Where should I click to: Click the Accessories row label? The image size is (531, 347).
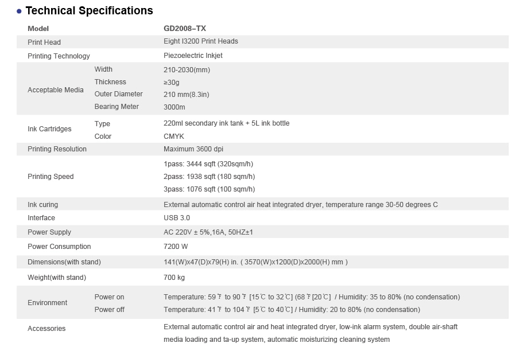click(x=46, y=329)
